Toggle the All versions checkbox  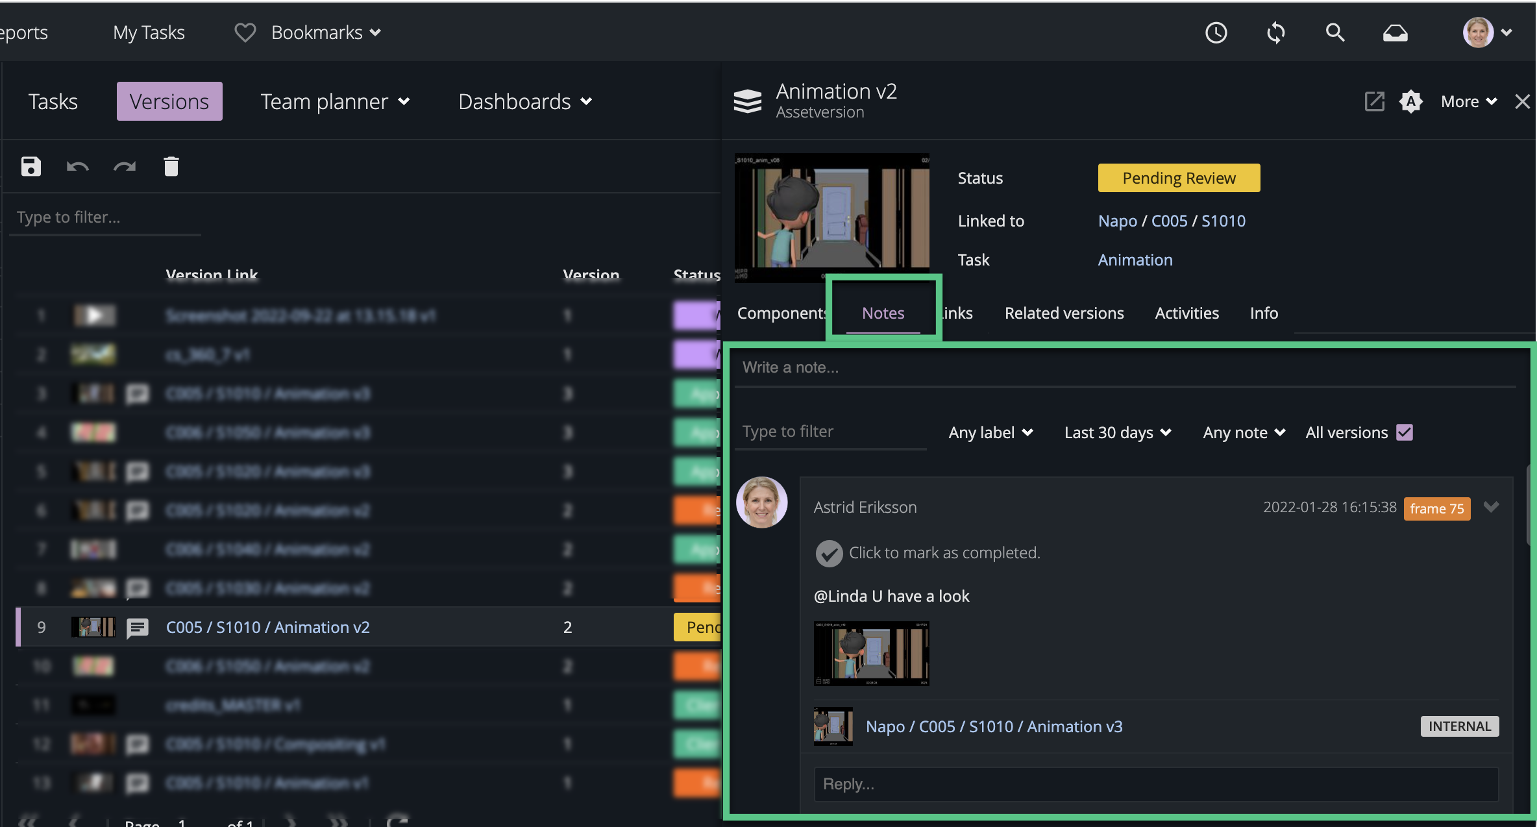pyautogui.click(x=1405, y=432)
